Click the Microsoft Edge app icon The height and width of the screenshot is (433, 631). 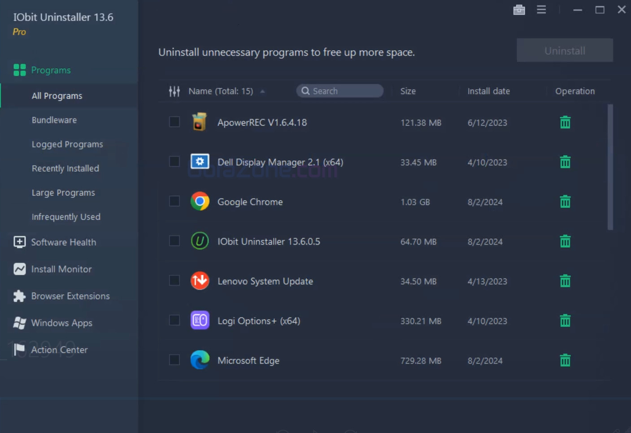[200, 360]
